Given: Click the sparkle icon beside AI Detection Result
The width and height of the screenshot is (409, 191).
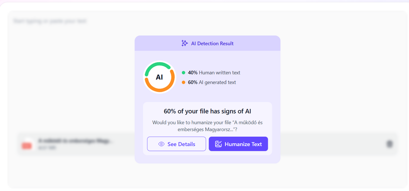Looking at the screenshot, I should (x=185, y=43).
